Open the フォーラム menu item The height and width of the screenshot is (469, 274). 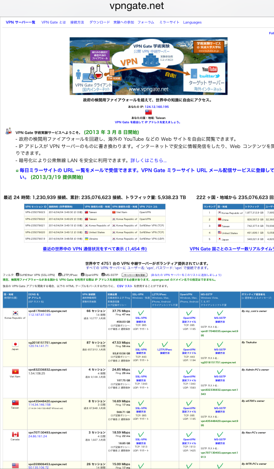(x=146, y=22)
